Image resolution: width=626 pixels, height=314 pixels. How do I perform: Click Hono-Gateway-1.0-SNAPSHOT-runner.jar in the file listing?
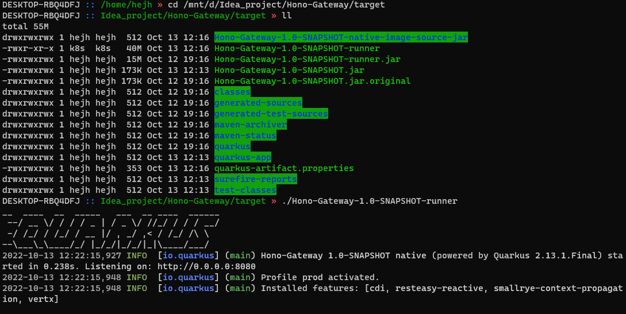pyautogui.click(x=308, y=60)
